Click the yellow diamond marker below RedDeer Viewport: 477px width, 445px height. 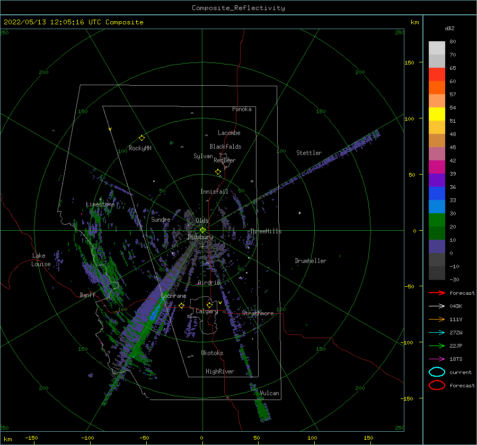pyautogui.click(x=218, y=172)
